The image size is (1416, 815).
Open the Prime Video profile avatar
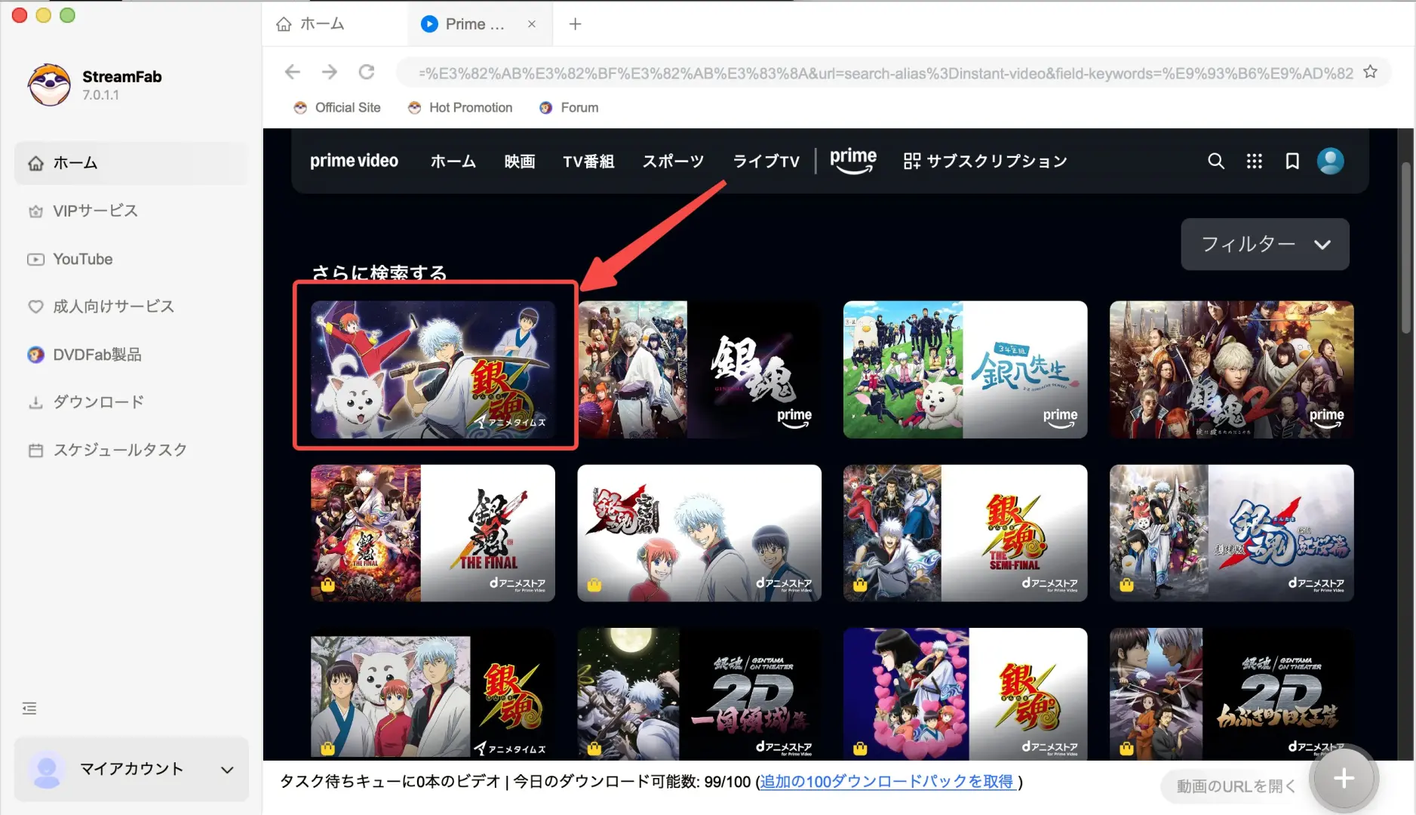pyautogui.click(x=1330, y=161)
